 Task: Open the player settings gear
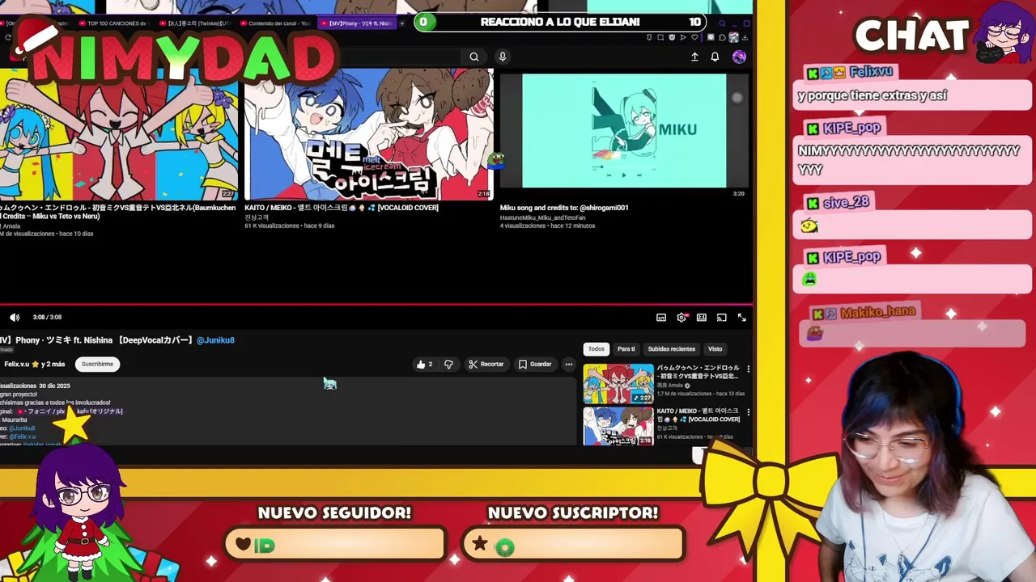tap(681, 318)
